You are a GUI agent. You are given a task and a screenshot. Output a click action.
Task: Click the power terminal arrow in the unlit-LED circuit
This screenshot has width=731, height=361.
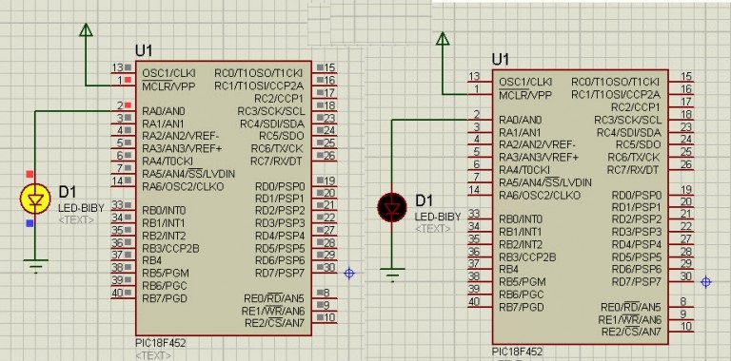point(443,39)
